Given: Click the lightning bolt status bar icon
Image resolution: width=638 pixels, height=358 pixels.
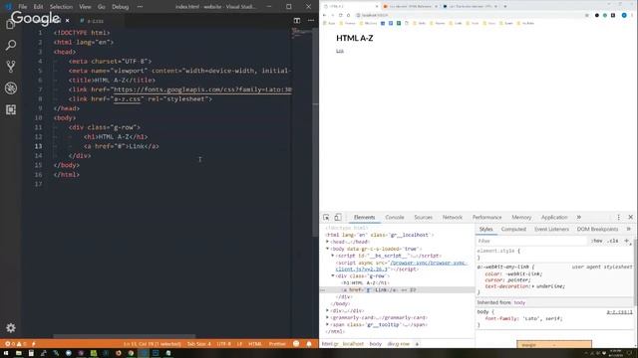Looking at the screenshot, I should click(34, 344).
